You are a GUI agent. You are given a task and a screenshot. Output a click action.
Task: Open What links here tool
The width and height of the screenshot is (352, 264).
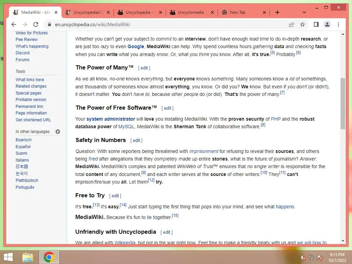(x=30, y=80)
